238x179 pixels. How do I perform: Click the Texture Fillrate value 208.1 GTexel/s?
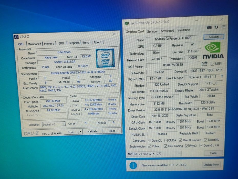pos(208,90)
